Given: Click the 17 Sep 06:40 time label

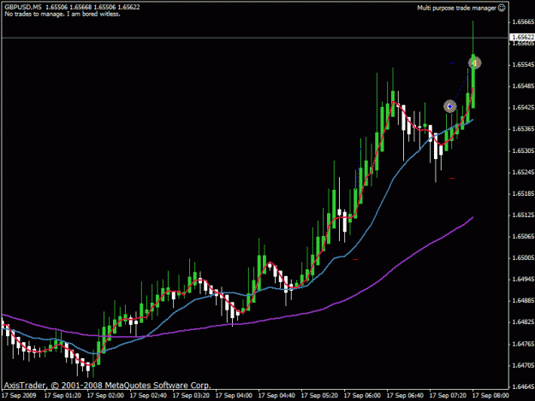Looking at the screenshot, I should (x=406, y=396).
